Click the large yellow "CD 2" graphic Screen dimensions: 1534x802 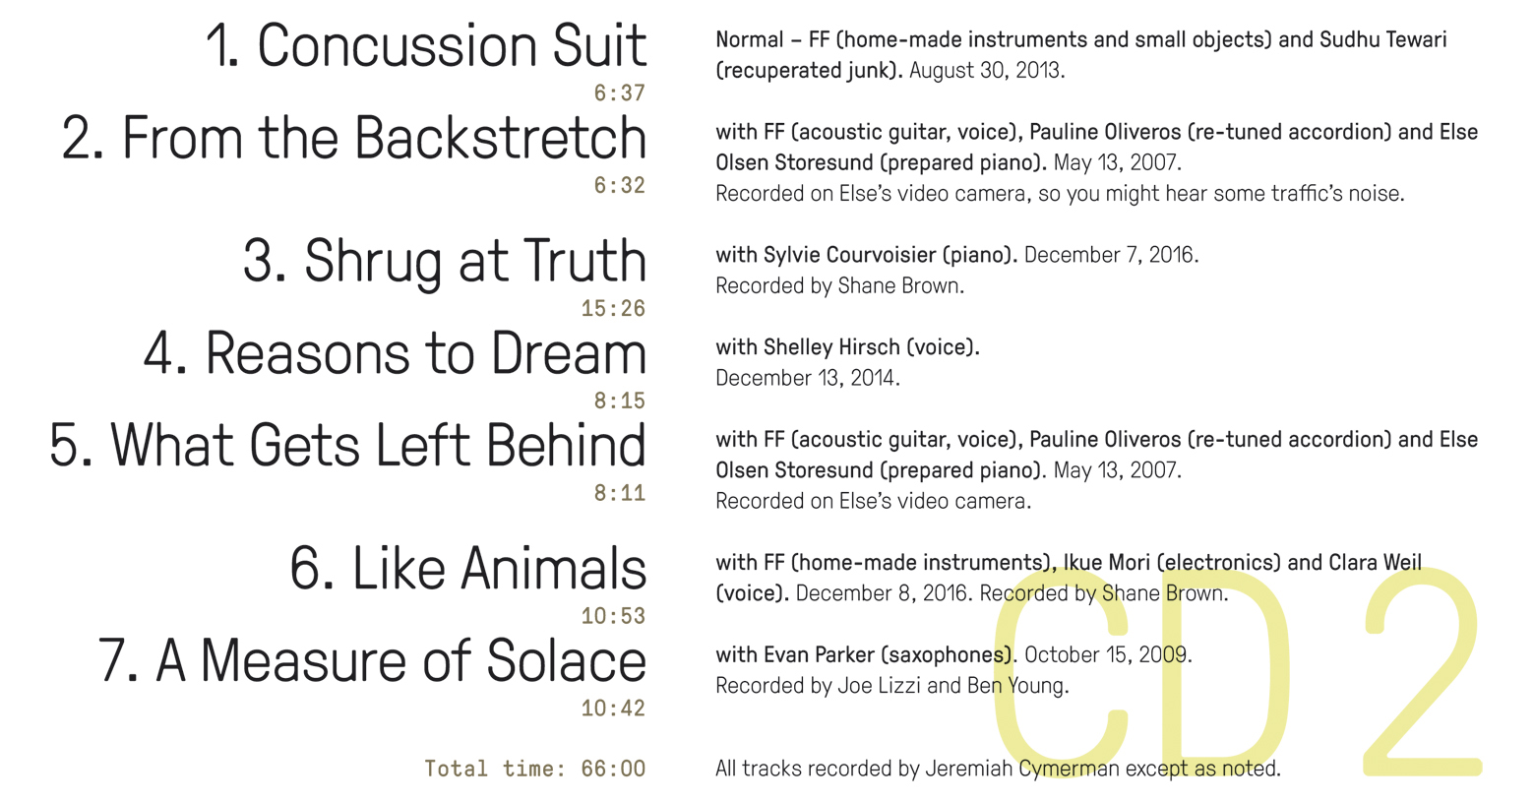1237,671
